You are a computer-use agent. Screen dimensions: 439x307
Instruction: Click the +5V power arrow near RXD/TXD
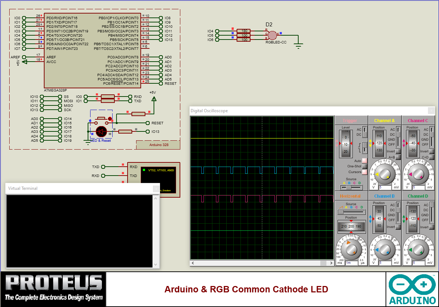coord(153,99)
